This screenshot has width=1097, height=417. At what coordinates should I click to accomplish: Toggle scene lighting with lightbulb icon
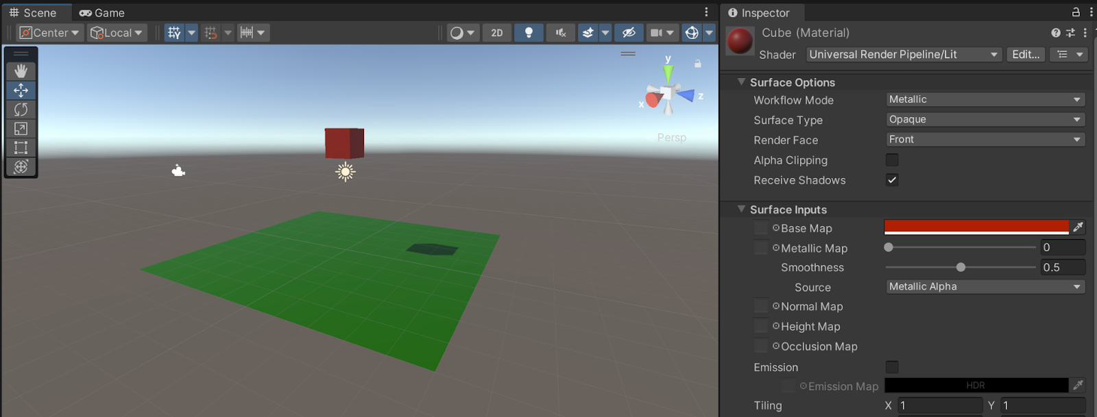pos(529,33)
